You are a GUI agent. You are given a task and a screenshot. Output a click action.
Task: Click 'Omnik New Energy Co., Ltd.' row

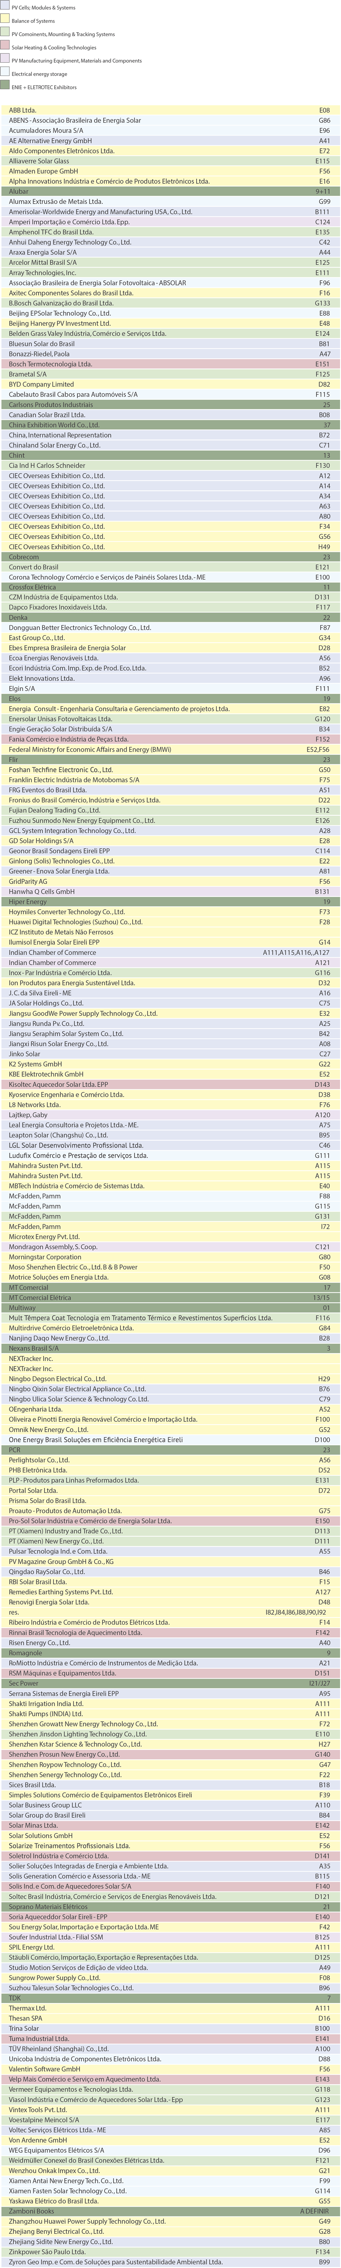170,1429
